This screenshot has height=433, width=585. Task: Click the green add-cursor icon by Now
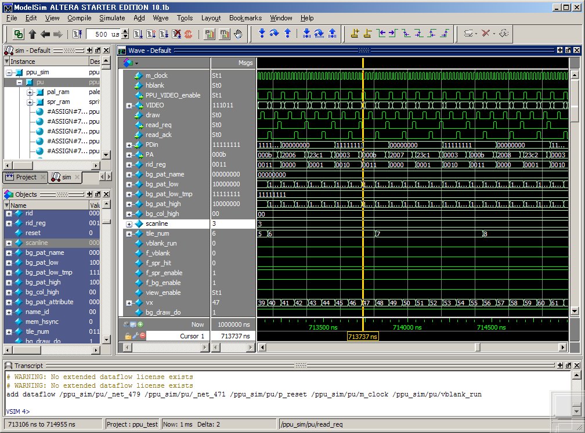(140, 324)
